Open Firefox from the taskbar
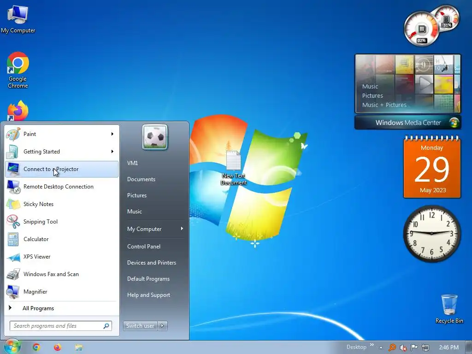 coord(58,348)
